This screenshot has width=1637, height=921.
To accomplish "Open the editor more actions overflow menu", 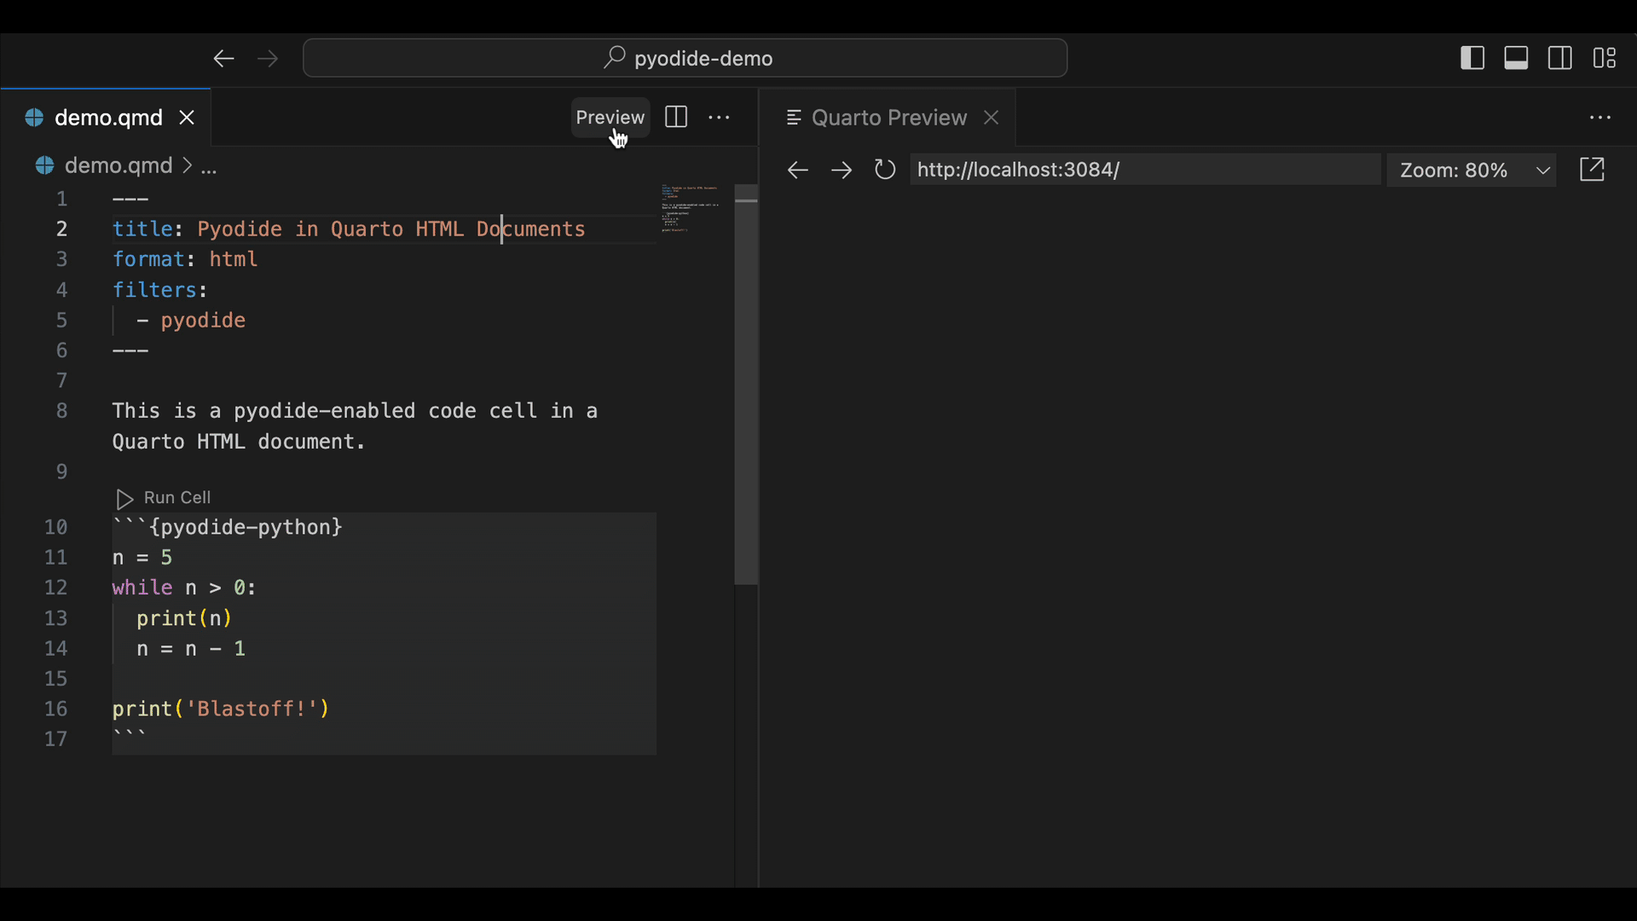I will tap(720, 117).
